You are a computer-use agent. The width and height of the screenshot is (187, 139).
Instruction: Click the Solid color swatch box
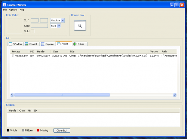click(x=33, y=31)
